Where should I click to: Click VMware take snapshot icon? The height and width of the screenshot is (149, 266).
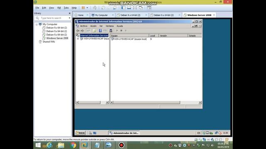pyautogui.click(x=103, y=8)
